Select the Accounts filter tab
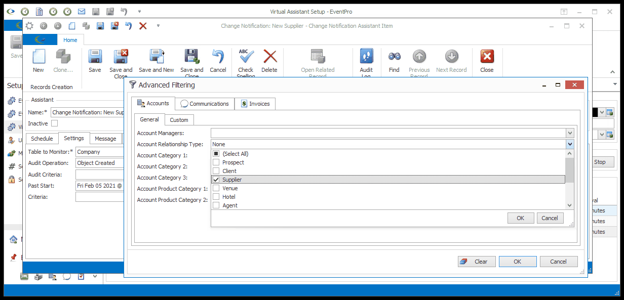This screenshot has width=624, height=300. (x=153, y=103)
